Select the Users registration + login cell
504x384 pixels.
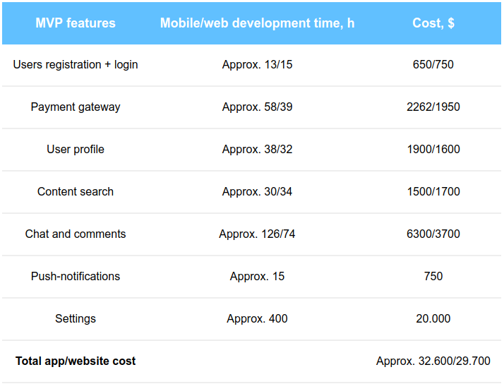pyautogui.click(x=76, y=65)
